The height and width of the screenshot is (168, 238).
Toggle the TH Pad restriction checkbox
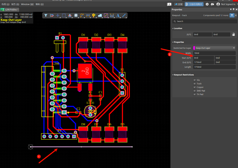pyautogui.click(x=194, y=94)
